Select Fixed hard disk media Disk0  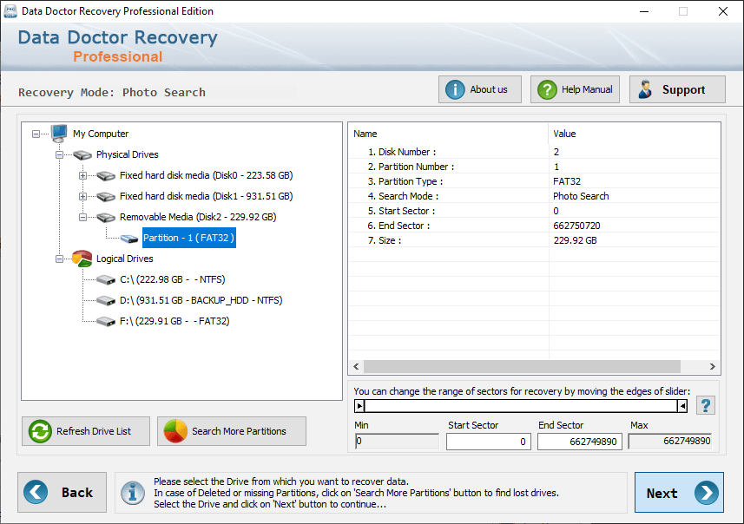pyautogui.click(x=206, y=175)
